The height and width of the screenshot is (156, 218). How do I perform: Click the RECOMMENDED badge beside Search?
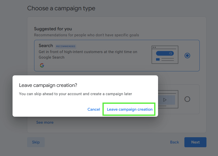pos(66,46)
